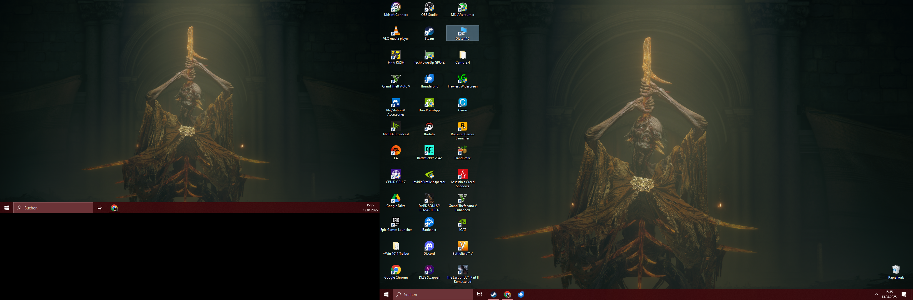This screenshot has width=913, height=300.
Task: Click the Thunderbird icon in the taskbar
Action: pyautogui.click(x=521, y=294)
